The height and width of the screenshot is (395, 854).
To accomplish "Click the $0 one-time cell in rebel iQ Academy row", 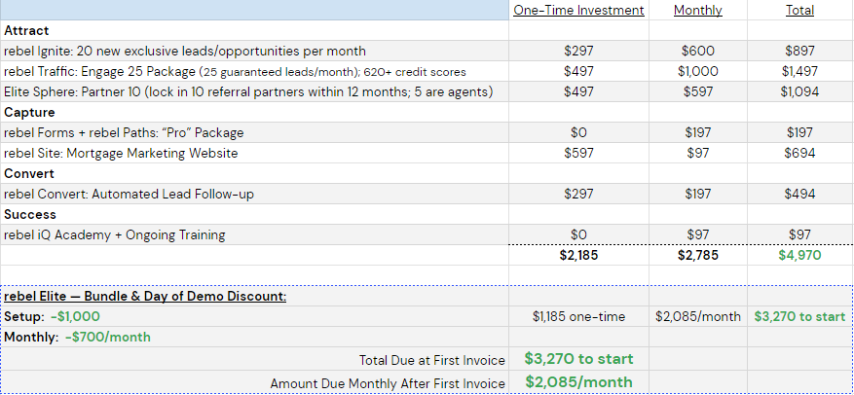I will tap(578, 235).
